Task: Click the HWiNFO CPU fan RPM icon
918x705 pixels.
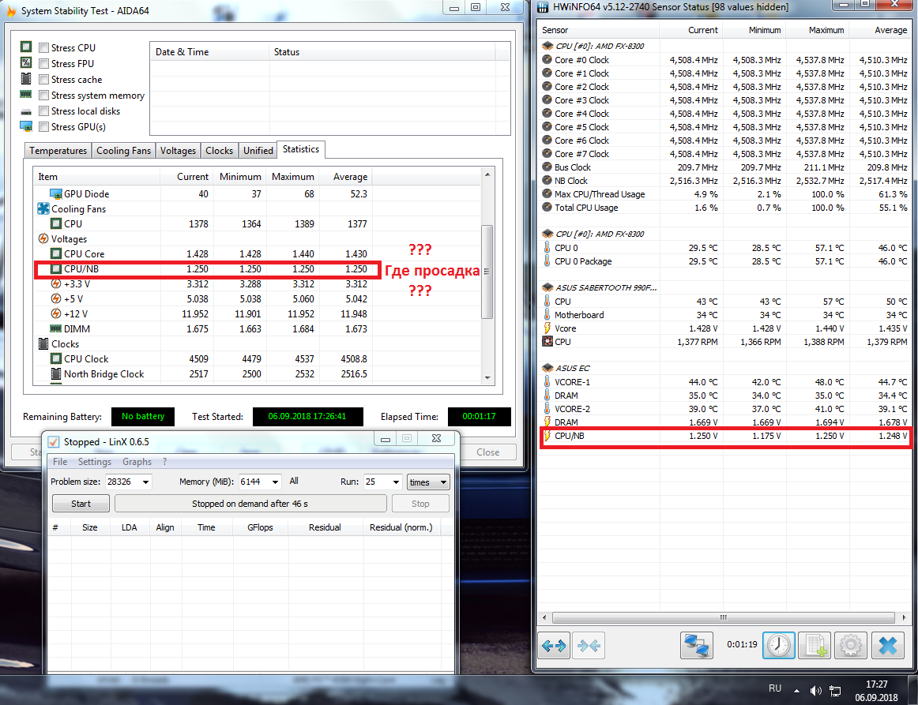Action: coord(547,342)
